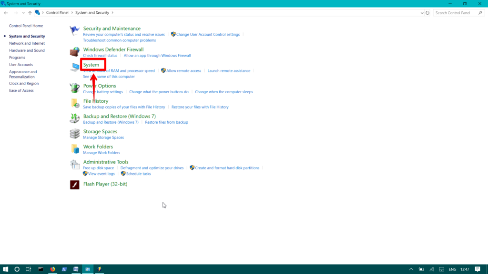Screen dimensions: 488x274
Task: Select Appearance and Personalization category
Action: point(23,74)
